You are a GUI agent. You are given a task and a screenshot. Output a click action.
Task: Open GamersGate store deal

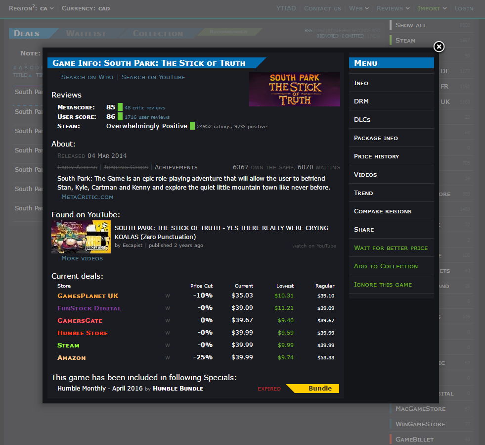pyautogui.click(x=80, y=321)
